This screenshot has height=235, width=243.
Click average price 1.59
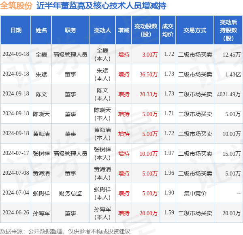169,213
